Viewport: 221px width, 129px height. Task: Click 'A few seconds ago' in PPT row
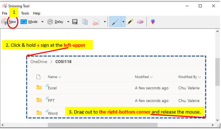click(x=152, y=101)
